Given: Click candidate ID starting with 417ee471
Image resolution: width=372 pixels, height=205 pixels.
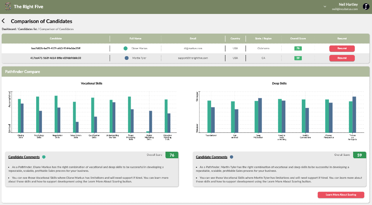Looking at the screenshot, I should (x=56, y=58).
